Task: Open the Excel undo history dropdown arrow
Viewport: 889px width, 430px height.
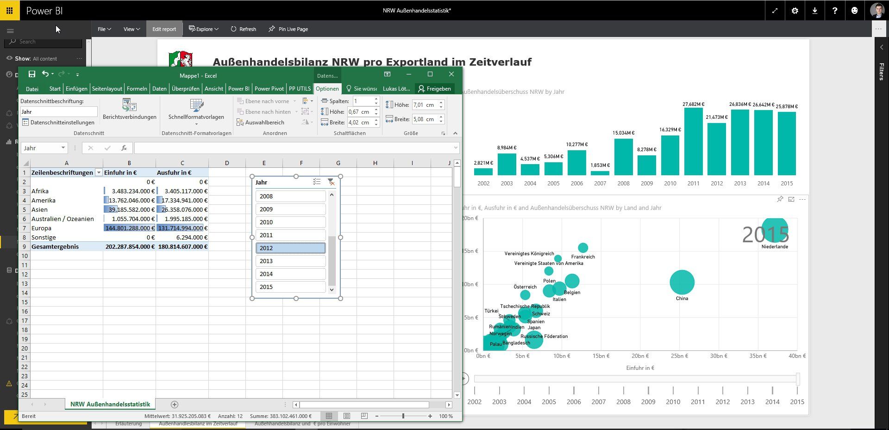Action: click(x=52, y=74)
